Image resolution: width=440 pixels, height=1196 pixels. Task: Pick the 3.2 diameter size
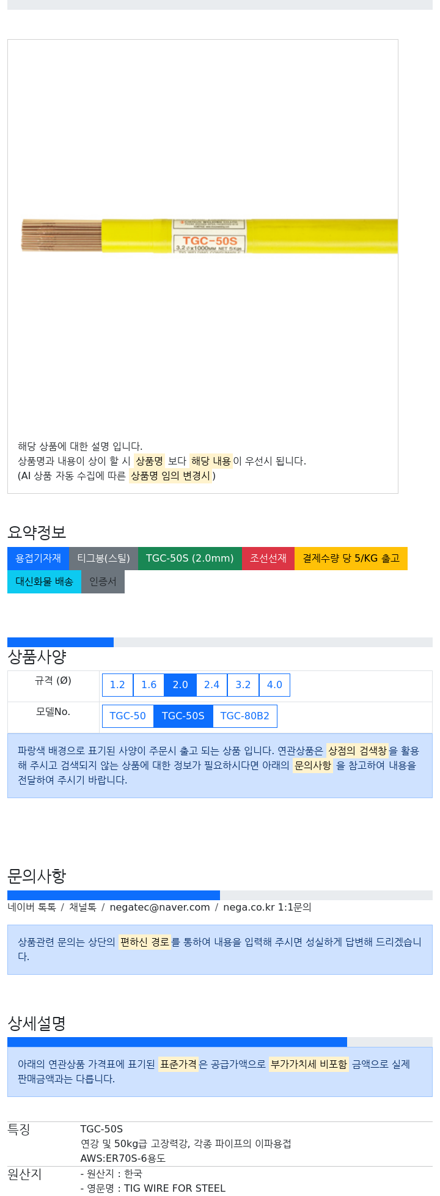243,684
